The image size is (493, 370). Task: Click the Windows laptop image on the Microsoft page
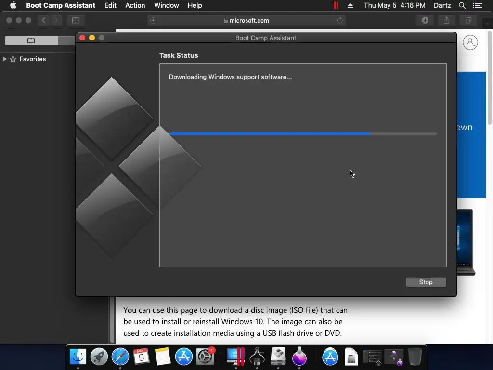pos(466,242)
